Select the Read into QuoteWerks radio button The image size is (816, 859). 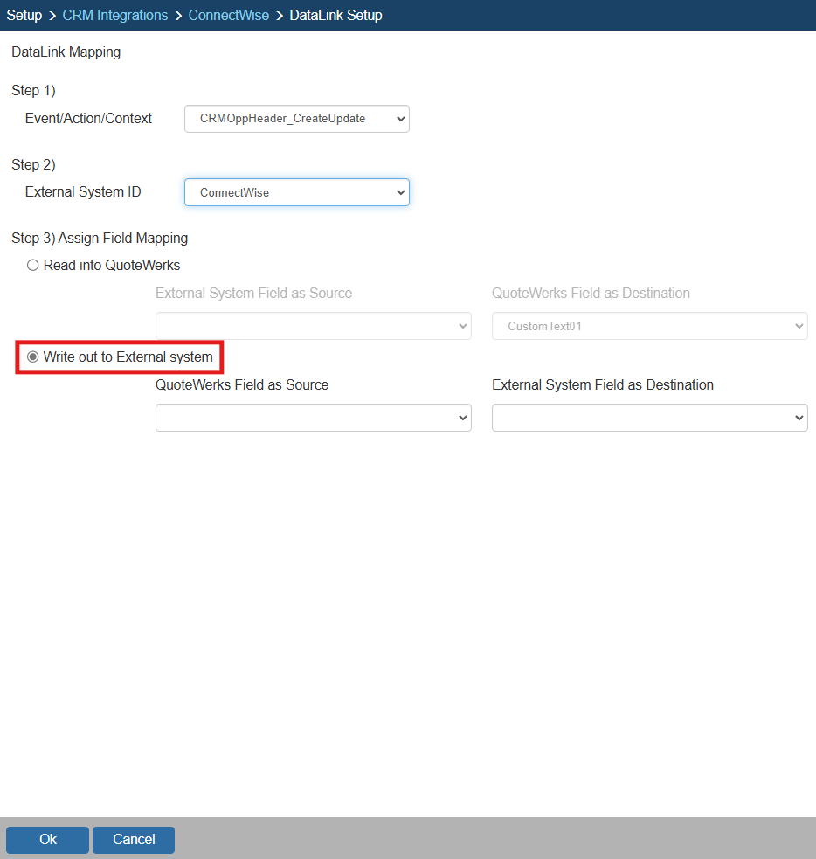[33, 266]
